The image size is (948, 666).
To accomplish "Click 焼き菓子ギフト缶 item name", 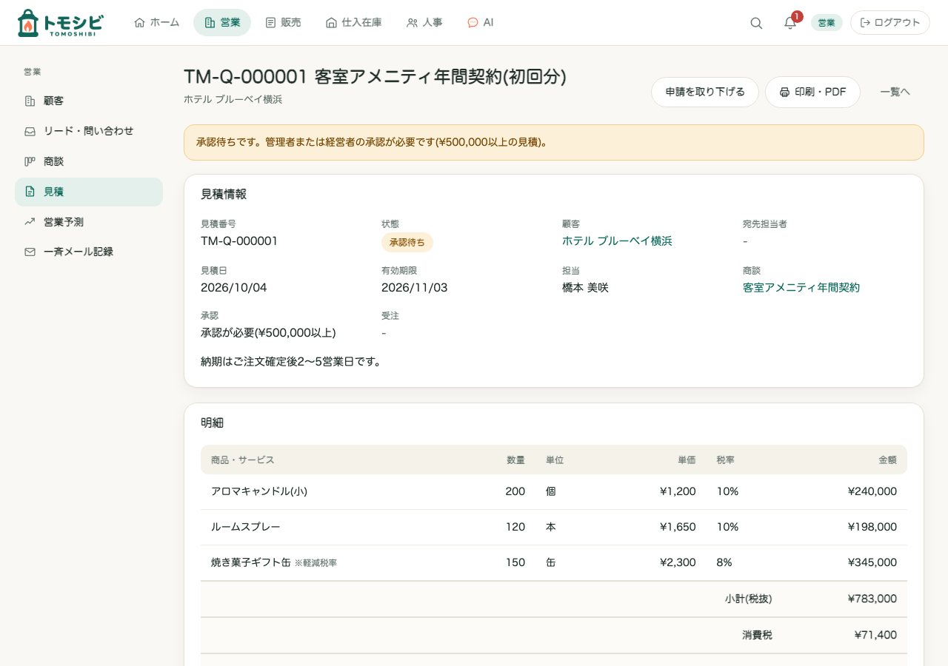I will tap(251, 562).
